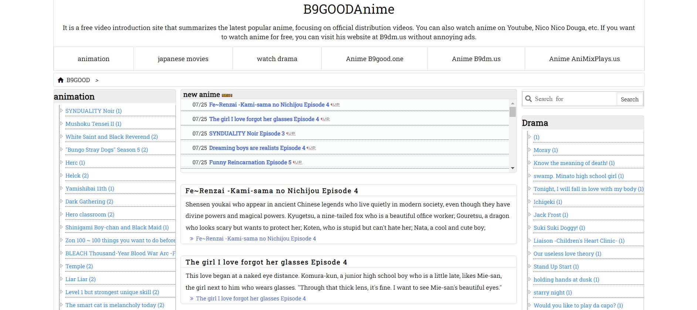Open Tonight, I will fall in love with my body

point(588,189)
